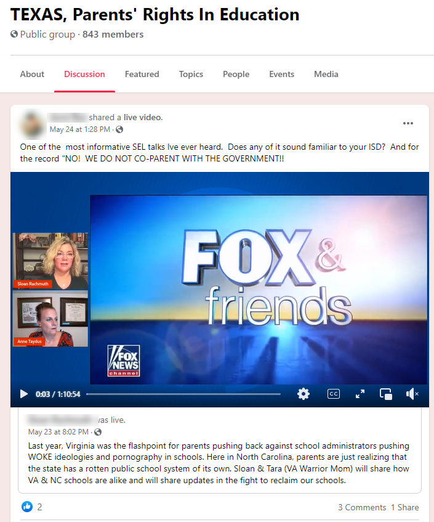Expand video to fullscreen
The height and width of the screenshot is (522, 434).
pyautogui.click(x=360, y=394)
